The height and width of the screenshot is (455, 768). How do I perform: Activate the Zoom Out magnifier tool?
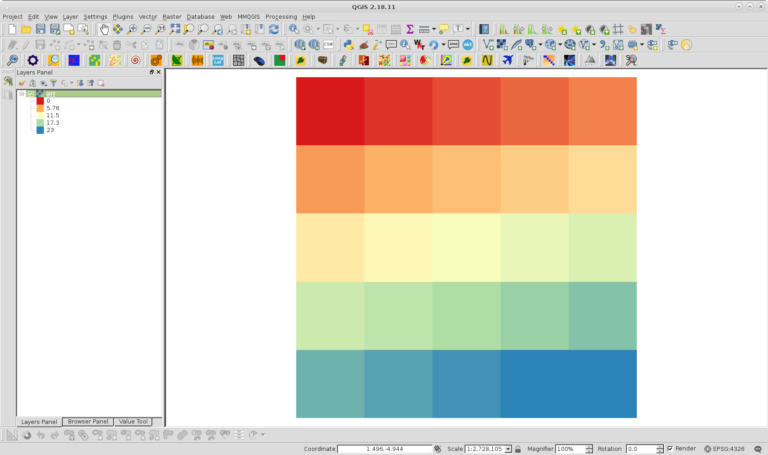tap(146, 29)
